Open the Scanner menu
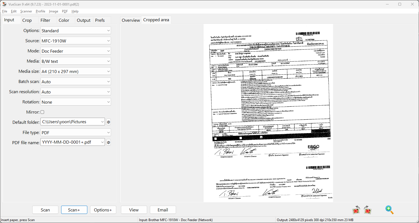The height and width of the screenshot is (223, 419). 26,11
